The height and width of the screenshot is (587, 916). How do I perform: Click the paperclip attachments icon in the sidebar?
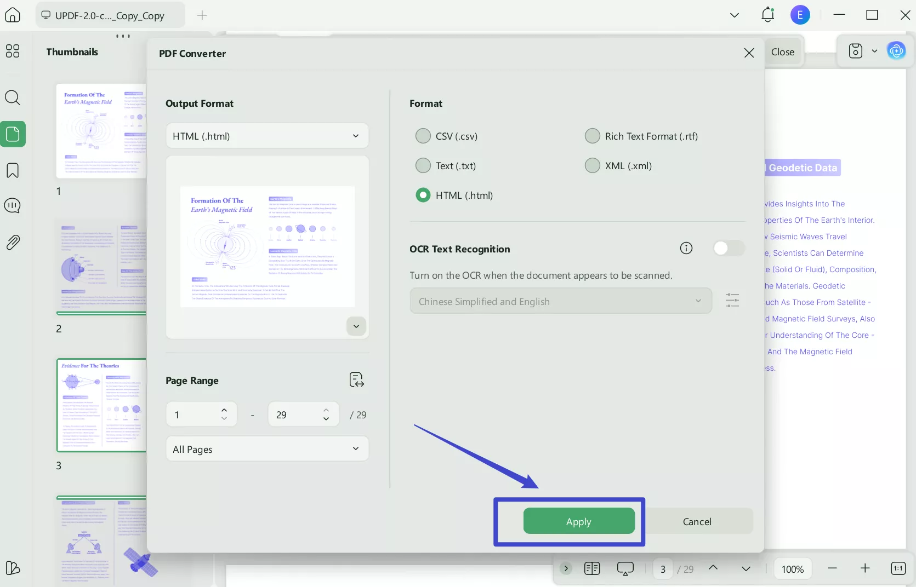click(x=12, y=242)
